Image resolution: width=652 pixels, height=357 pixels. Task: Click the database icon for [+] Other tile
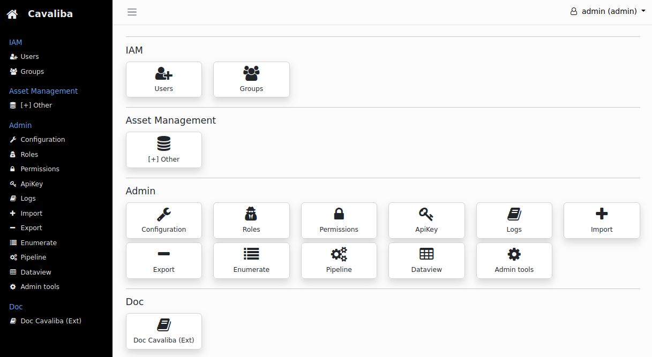pyautogui.click(x=163, y=143)
